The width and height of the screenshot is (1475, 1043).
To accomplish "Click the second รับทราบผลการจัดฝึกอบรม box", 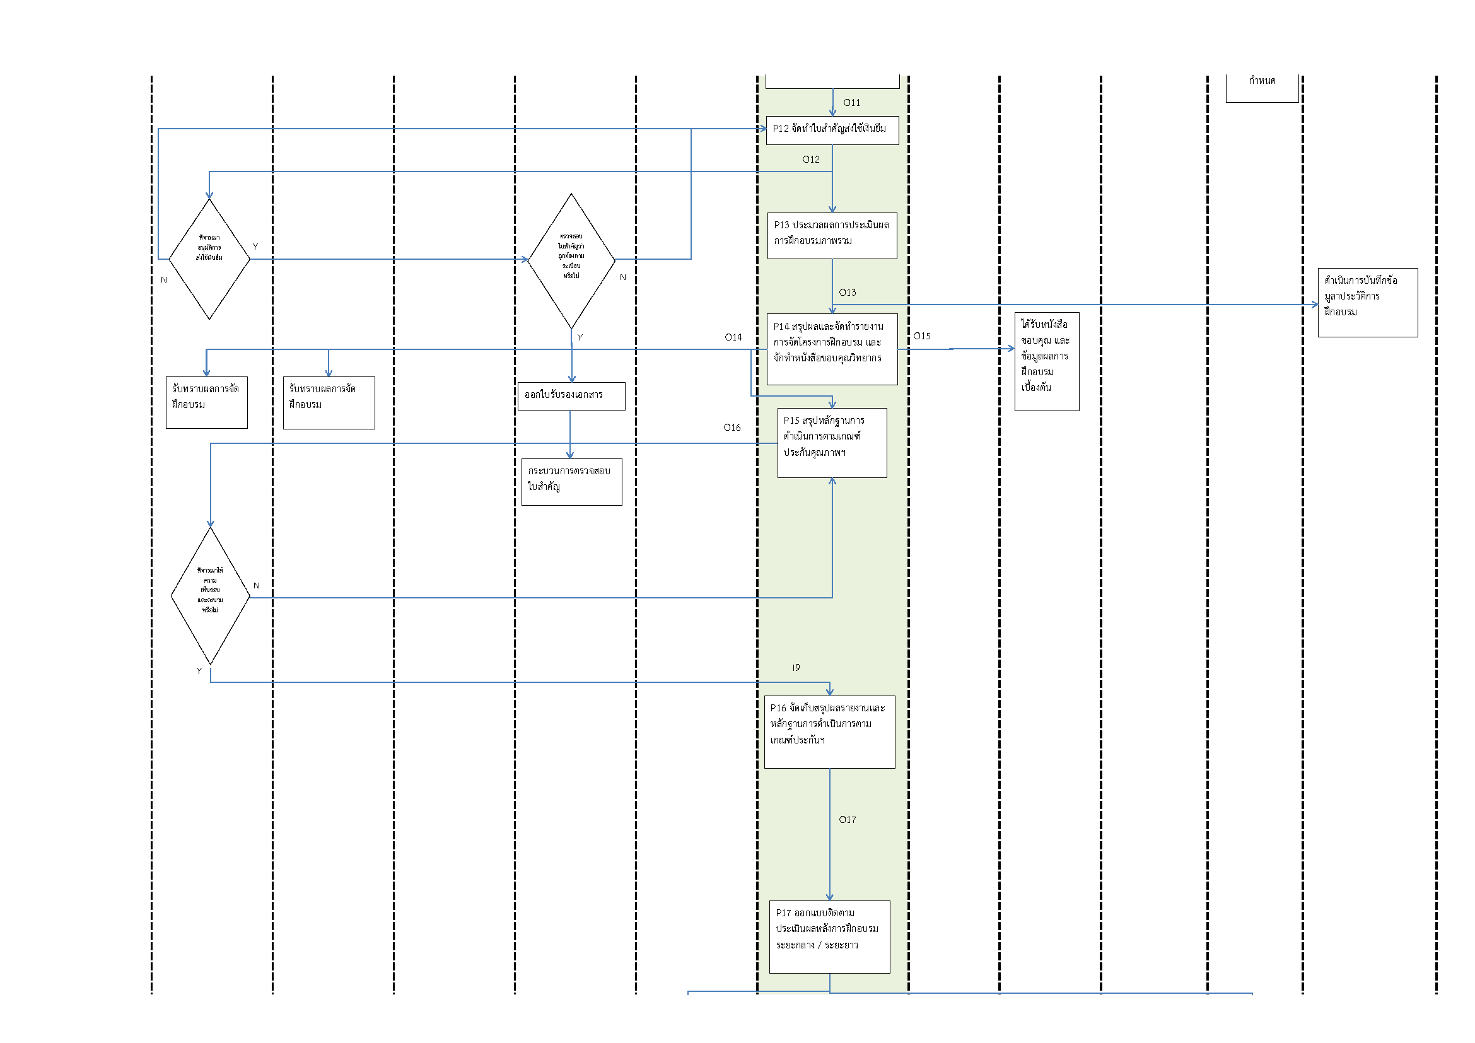I will pyautogui.click(x=329, y=402).
